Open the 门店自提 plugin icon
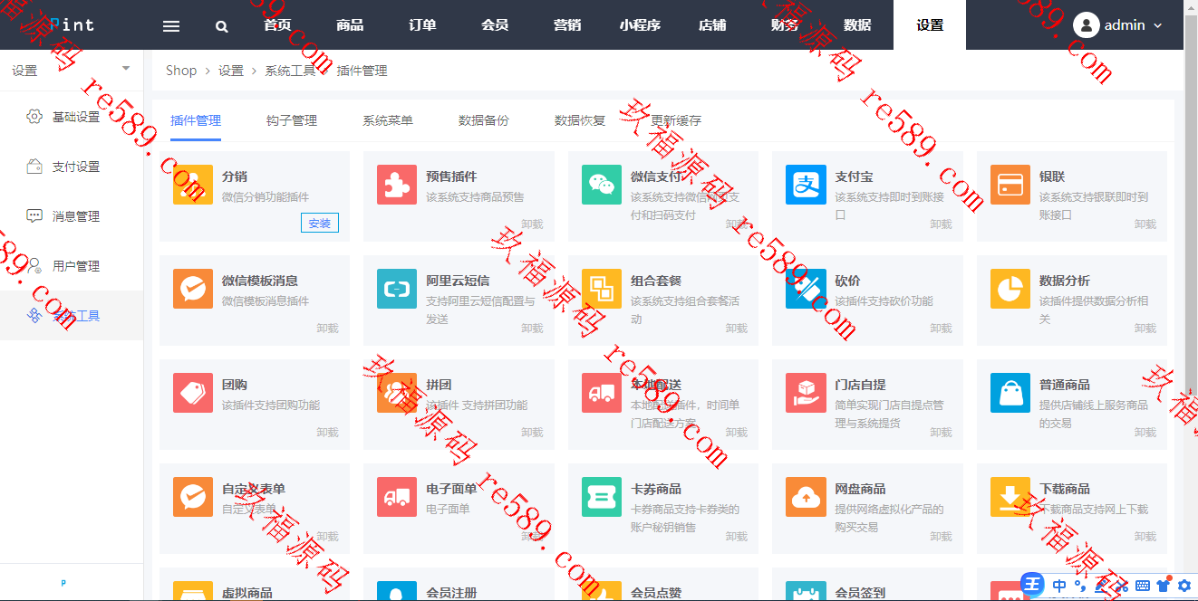Screen dimensions: 1198x601 [x=806, y=393]
